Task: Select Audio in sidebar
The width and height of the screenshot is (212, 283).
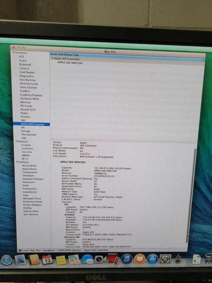Action: coord(23,61)
